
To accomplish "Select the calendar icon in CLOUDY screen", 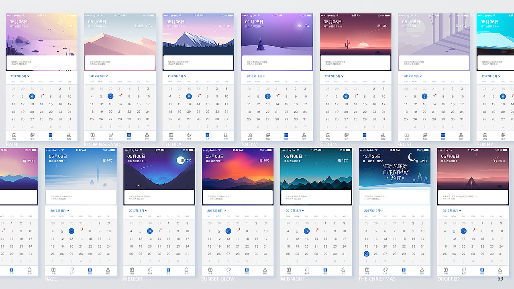I will pos(208,135).
